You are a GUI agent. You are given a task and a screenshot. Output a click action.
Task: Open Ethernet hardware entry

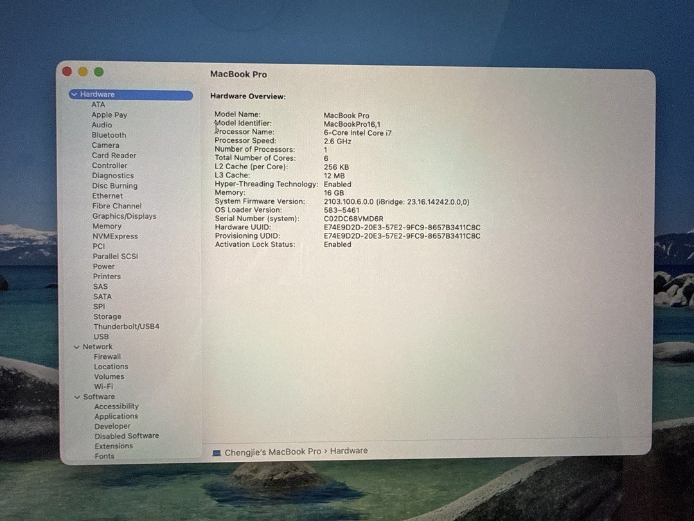pos(107,196)
